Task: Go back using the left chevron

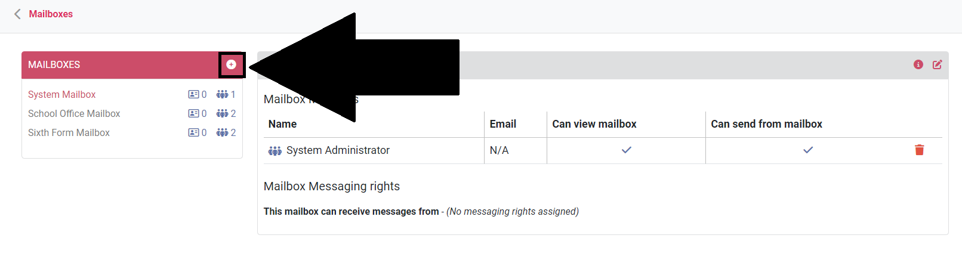Action: [17, 14]
